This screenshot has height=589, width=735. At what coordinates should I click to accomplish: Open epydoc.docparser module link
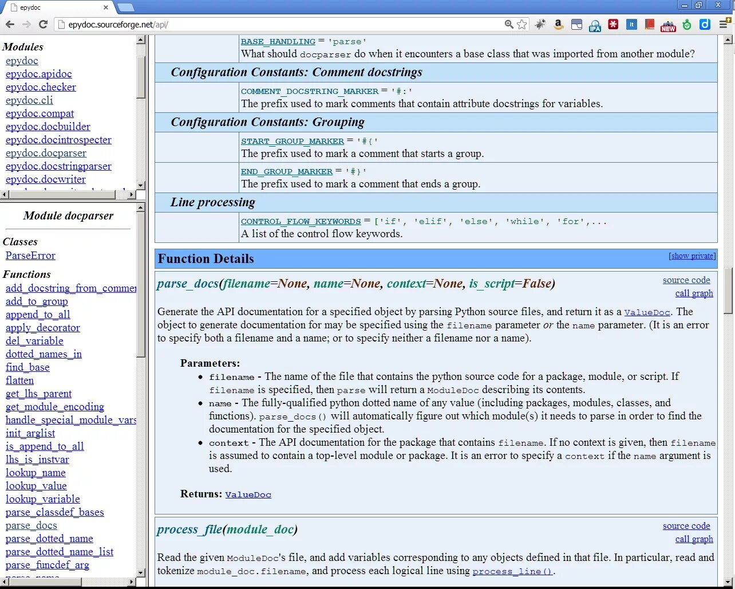46,153
